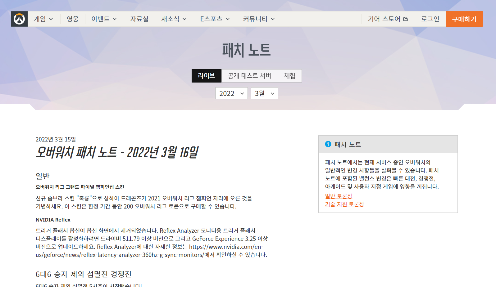Click the patch title 오버워치 패치 노트 - 2022년 3월 16일
496x287 pixels.
pos(117,152)
